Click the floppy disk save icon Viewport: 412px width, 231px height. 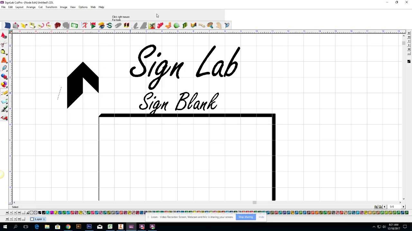point(33,25)
